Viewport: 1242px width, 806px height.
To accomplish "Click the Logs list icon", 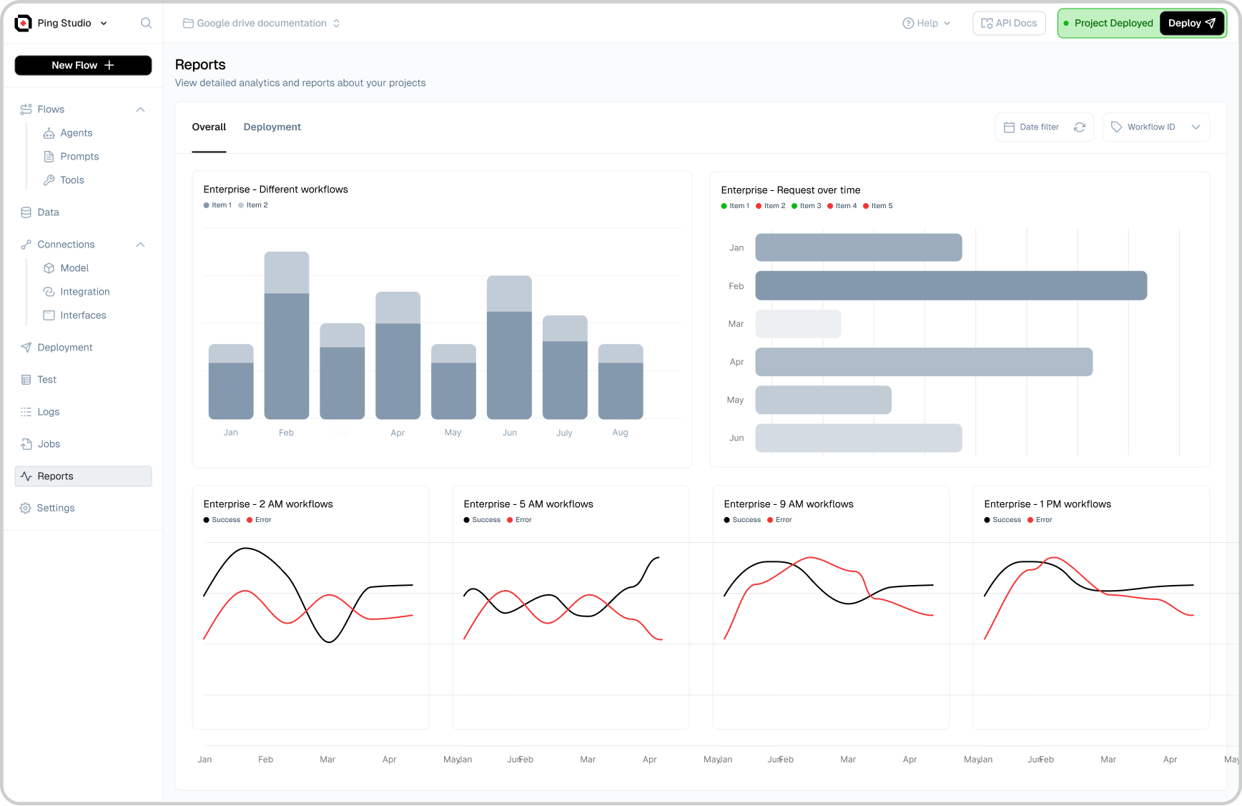I will pos(26,412).
